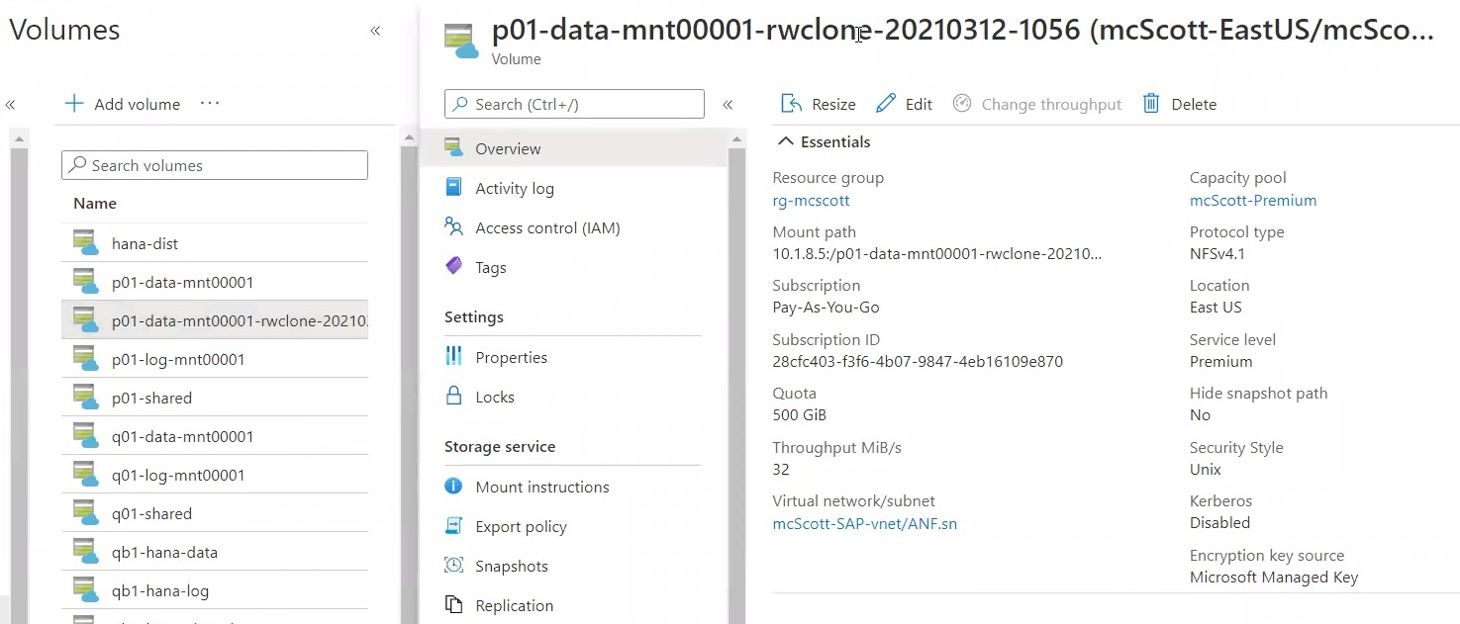
Task: Click the Export policy icon
Action: pos(454,526)
